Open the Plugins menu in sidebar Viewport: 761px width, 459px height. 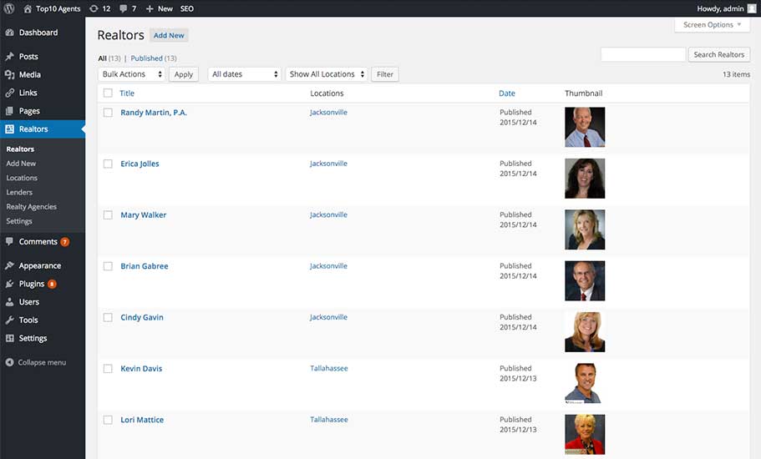tap(32, 284)
